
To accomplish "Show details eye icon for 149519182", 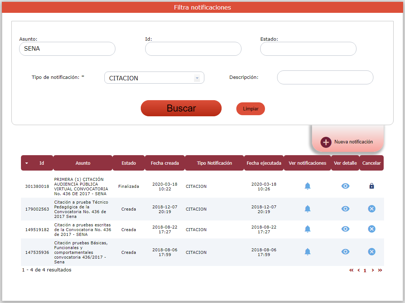I will click(x=345, y=229).
